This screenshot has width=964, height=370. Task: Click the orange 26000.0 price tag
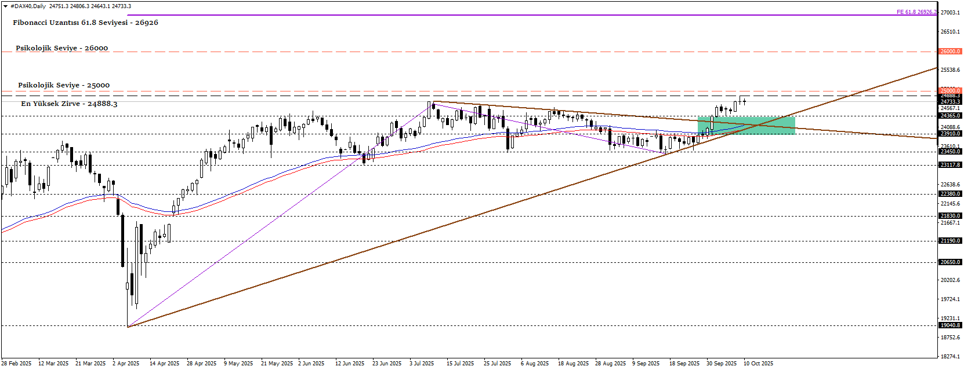click(x=950, y=52)
